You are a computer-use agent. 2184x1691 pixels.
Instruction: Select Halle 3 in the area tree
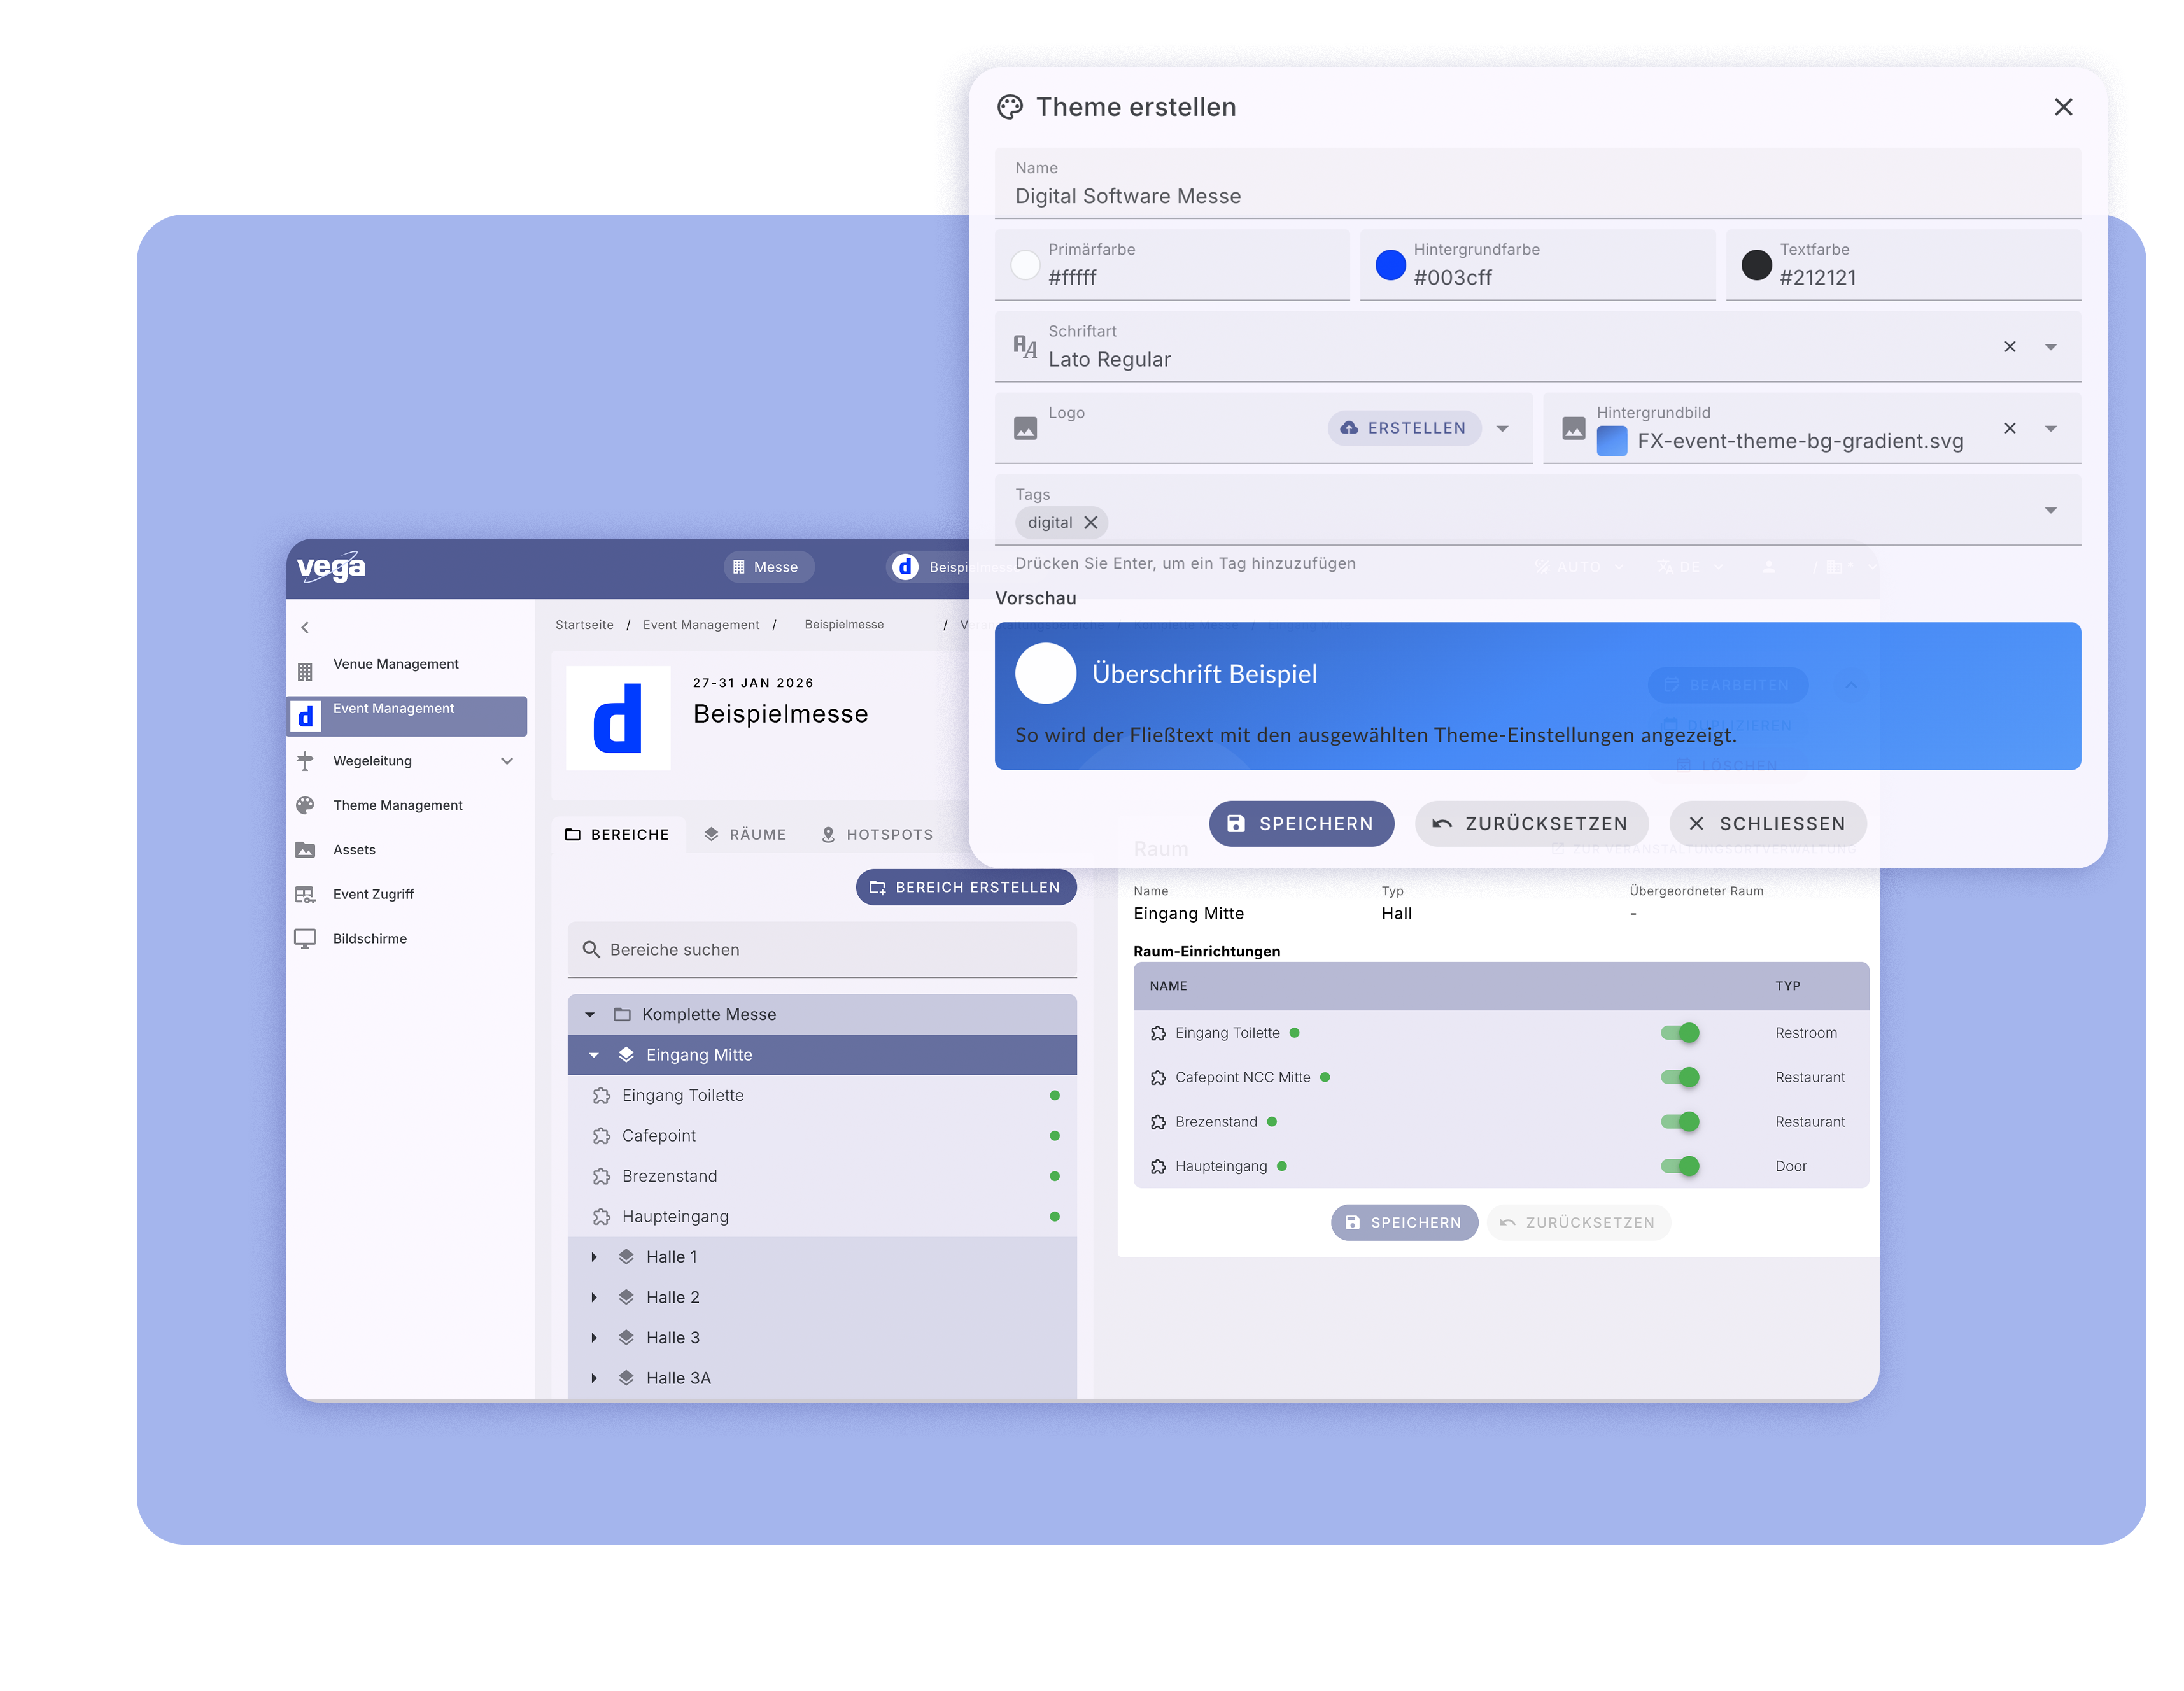[821, 1338]
